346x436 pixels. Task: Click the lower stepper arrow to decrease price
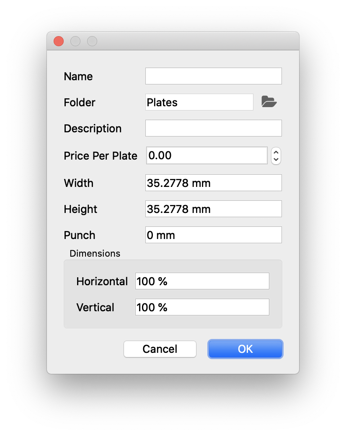[x=276, y=158]
